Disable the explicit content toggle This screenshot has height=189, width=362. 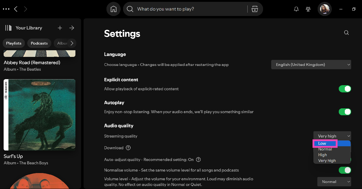click(345, 89)
